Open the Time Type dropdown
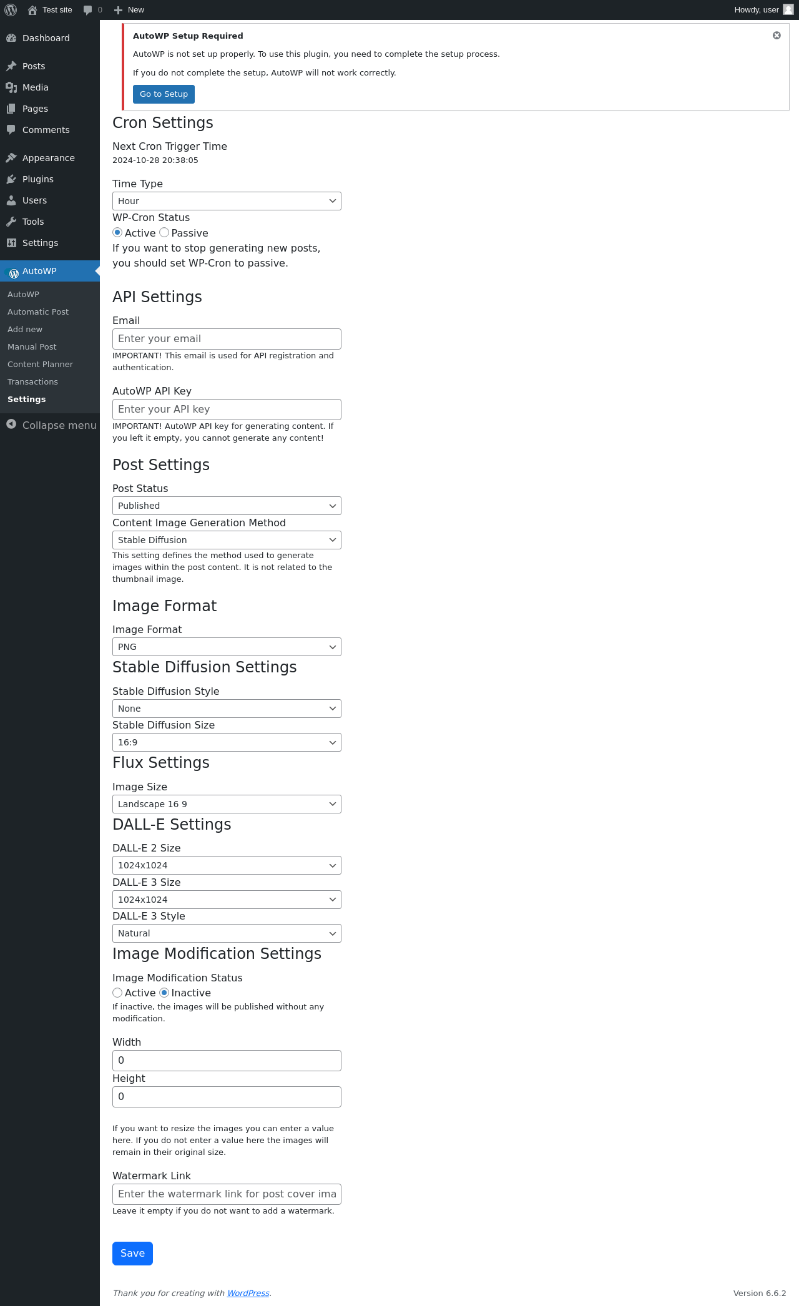The image size is (799, 1306). [227, 201]
